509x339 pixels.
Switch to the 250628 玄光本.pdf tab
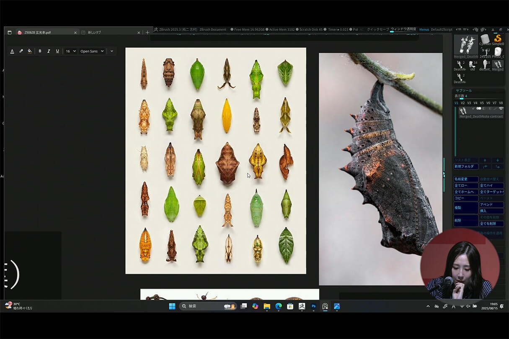tap(38, 33)
